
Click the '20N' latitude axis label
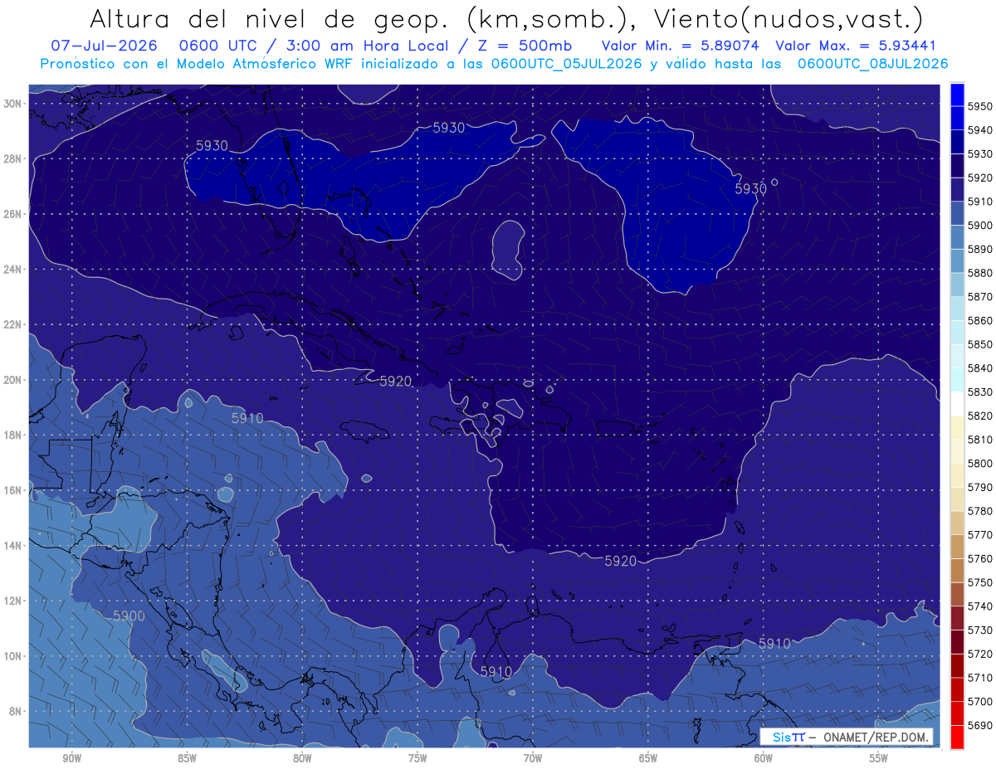(x=12, y=380)
